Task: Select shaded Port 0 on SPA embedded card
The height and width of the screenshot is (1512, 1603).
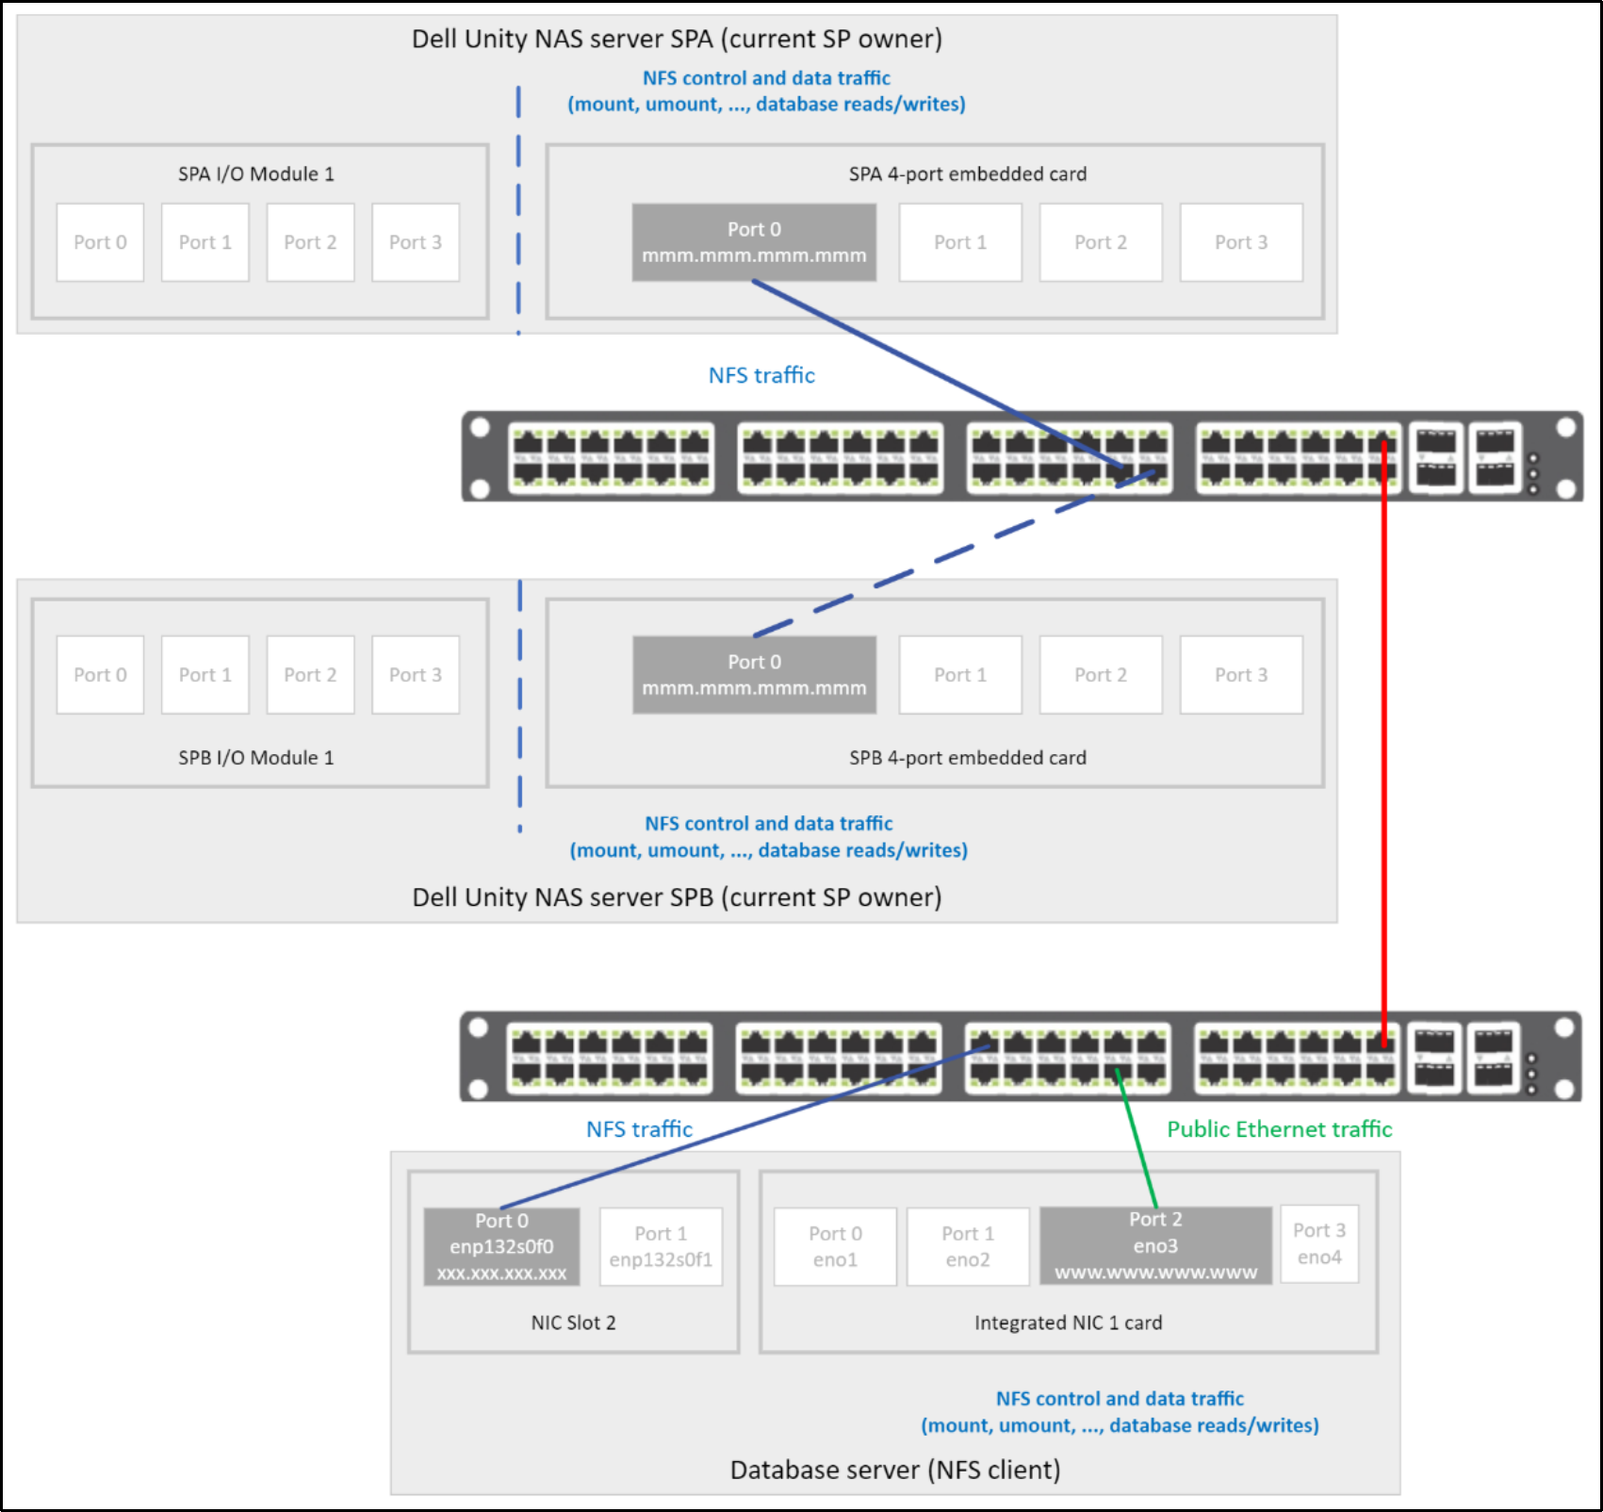Action: [x=754, y=242]
